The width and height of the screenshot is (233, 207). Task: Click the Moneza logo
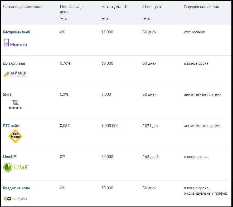click(15, 43)
